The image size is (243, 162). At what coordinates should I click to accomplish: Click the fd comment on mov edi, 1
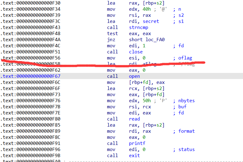click(x=181, y=46)
